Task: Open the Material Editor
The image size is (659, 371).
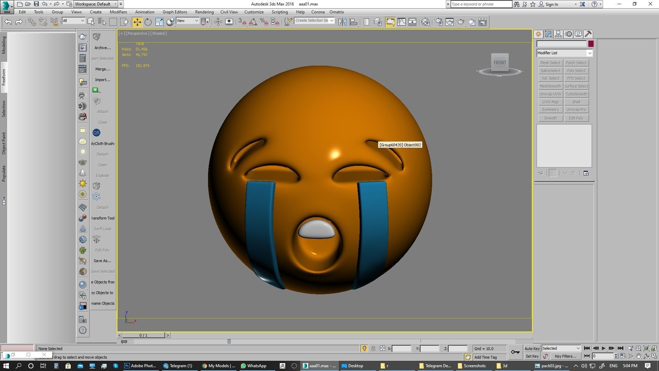Action: [x=426, y=22]
